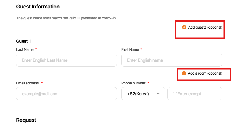232x127 pixels.
Task: Click the Last Name field label
Action: pos(25,49)
